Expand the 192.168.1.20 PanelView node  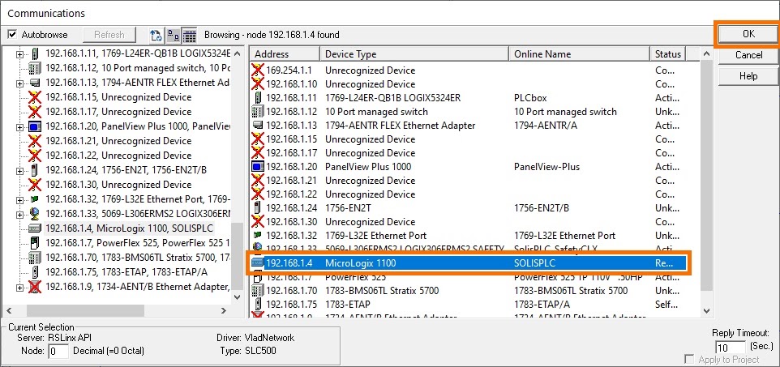coord(20,127)
